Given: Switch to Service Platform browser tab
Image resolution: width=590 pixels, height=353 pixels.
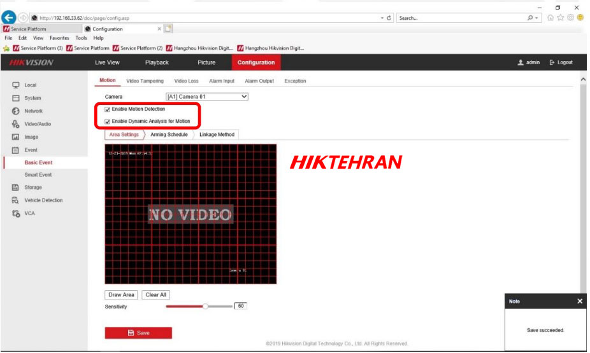Looking at the screenshot, I should (41, 29).
